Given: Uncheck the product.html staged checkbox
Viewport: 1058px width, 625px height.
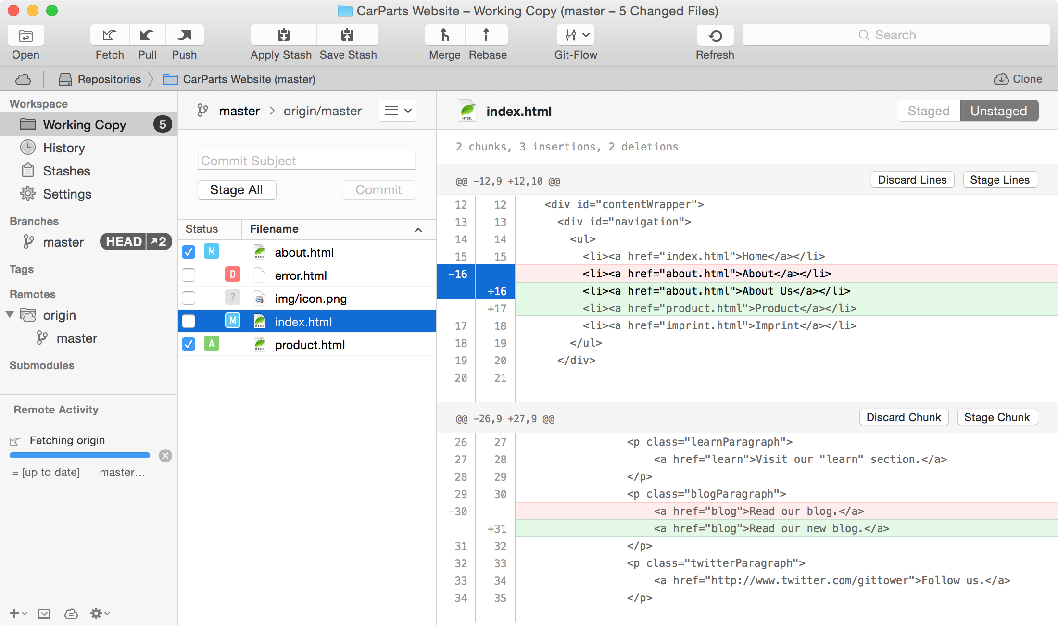Looking at the screenshot, I should coord(189,344).
